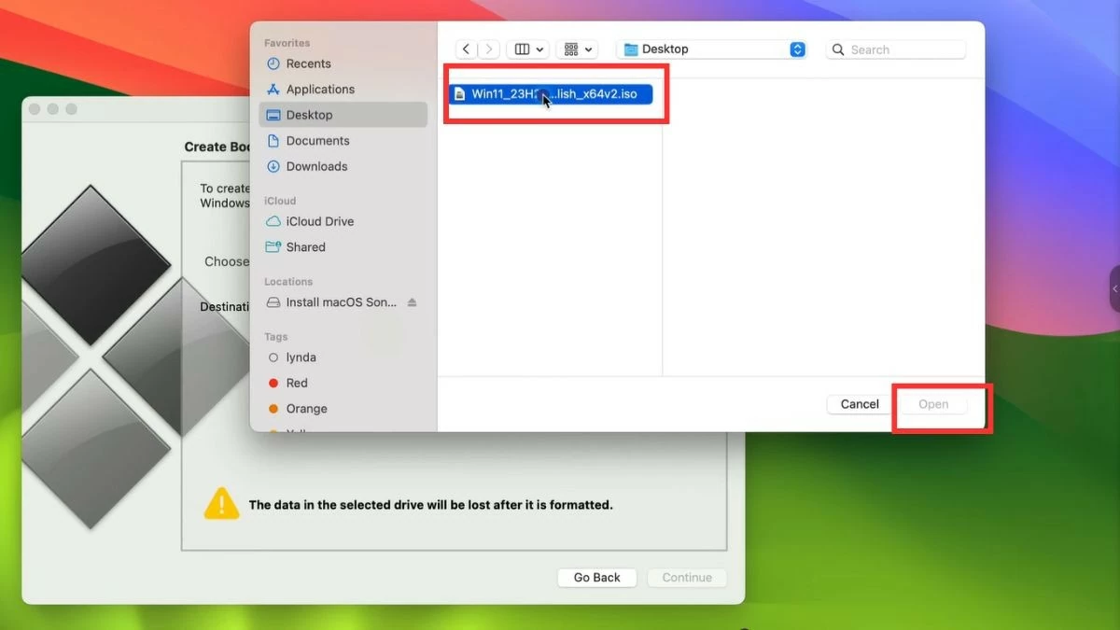Open Recents in sidebar
This screenshot has width=1120, height=630.
308,63
